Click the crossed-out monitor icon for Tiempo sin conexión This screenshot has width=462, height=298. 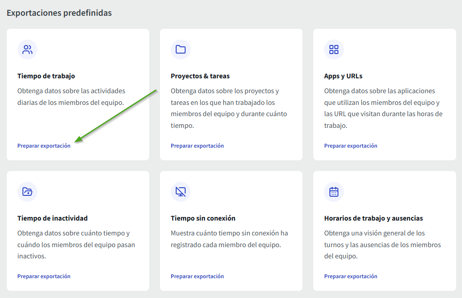point(181,192)
